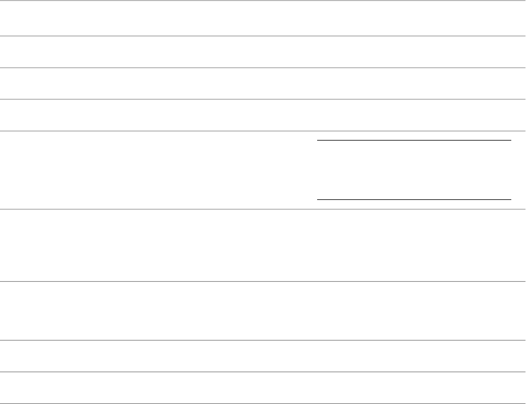This screenshot has width=526, height=404.
Task: Click the right end of the first empty row
Action: (506, 18)
